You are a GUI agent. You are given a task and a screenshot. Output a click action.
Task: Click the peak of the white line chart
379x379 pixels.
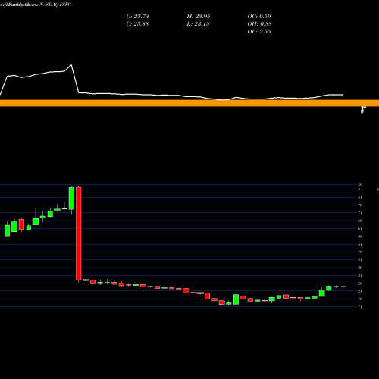click(71, 65)
